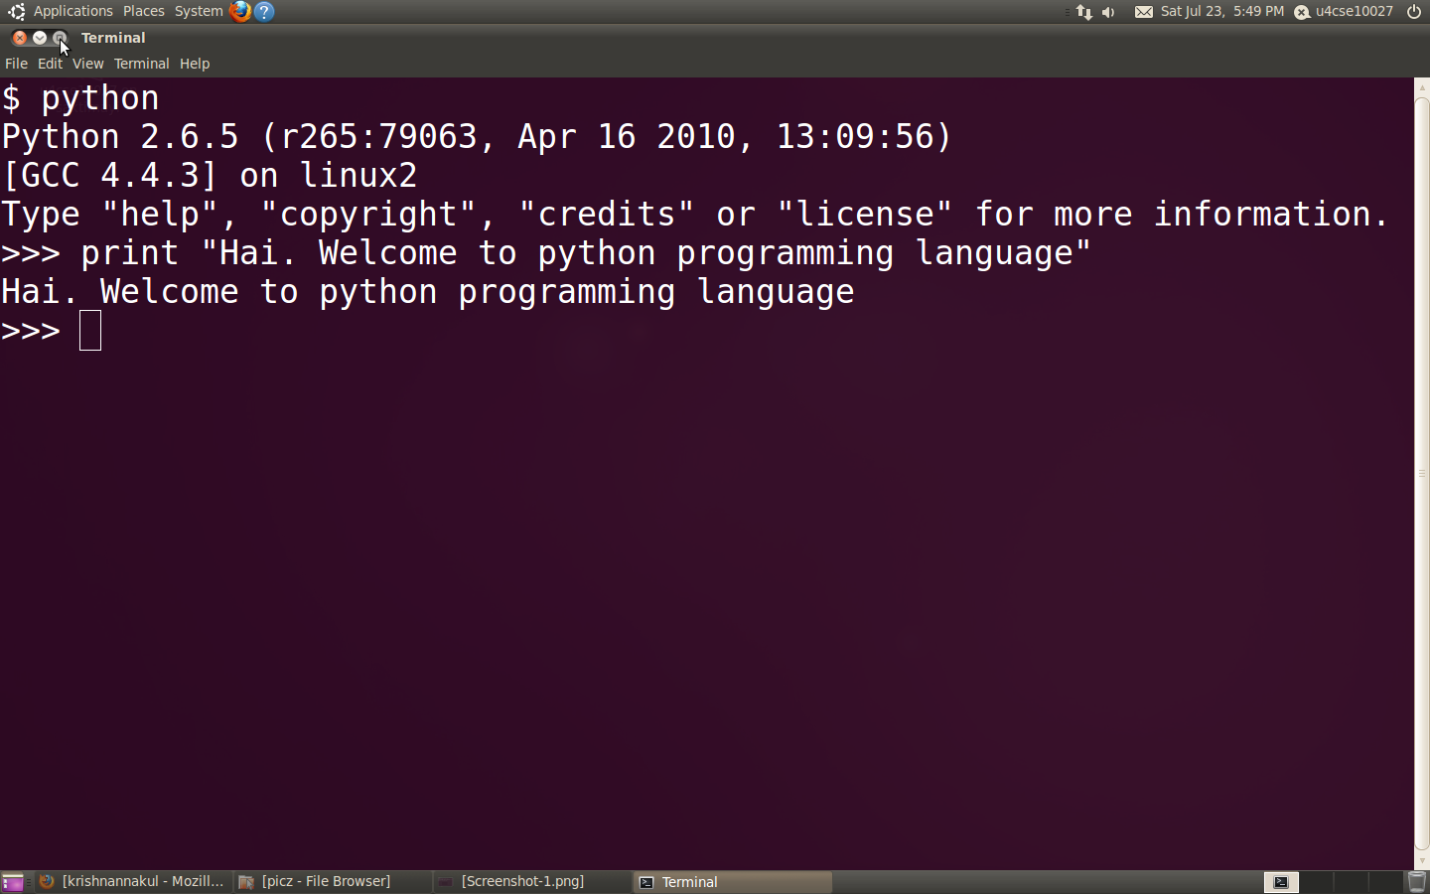
Task: Click the "Python 2.6.5" version text
Action: (x=120, y=137)
